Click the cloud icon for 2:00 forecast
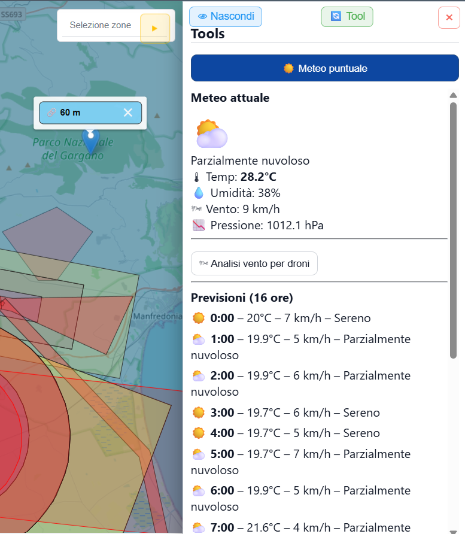Screen dimensions: 465x534 pyautogui.click(x=199, y=375)
